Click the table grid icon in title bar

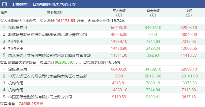tap(5, 4)
